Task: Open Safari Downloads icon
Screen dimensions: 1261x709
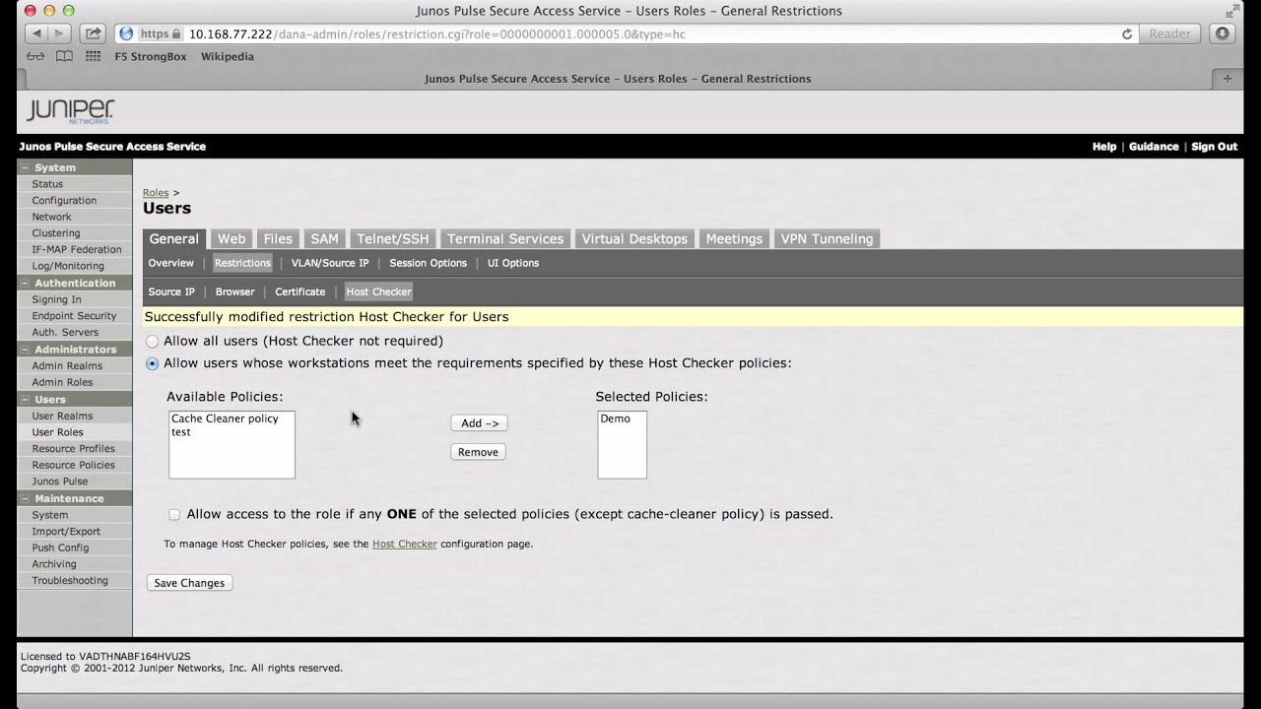Action: coord(1222,33)
